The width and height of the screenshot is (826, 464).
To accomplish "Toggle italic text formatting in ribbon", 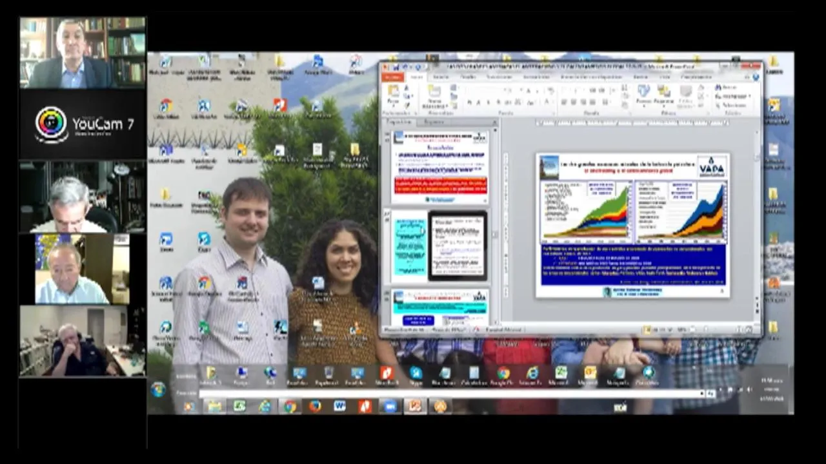I will click(478, 102).
